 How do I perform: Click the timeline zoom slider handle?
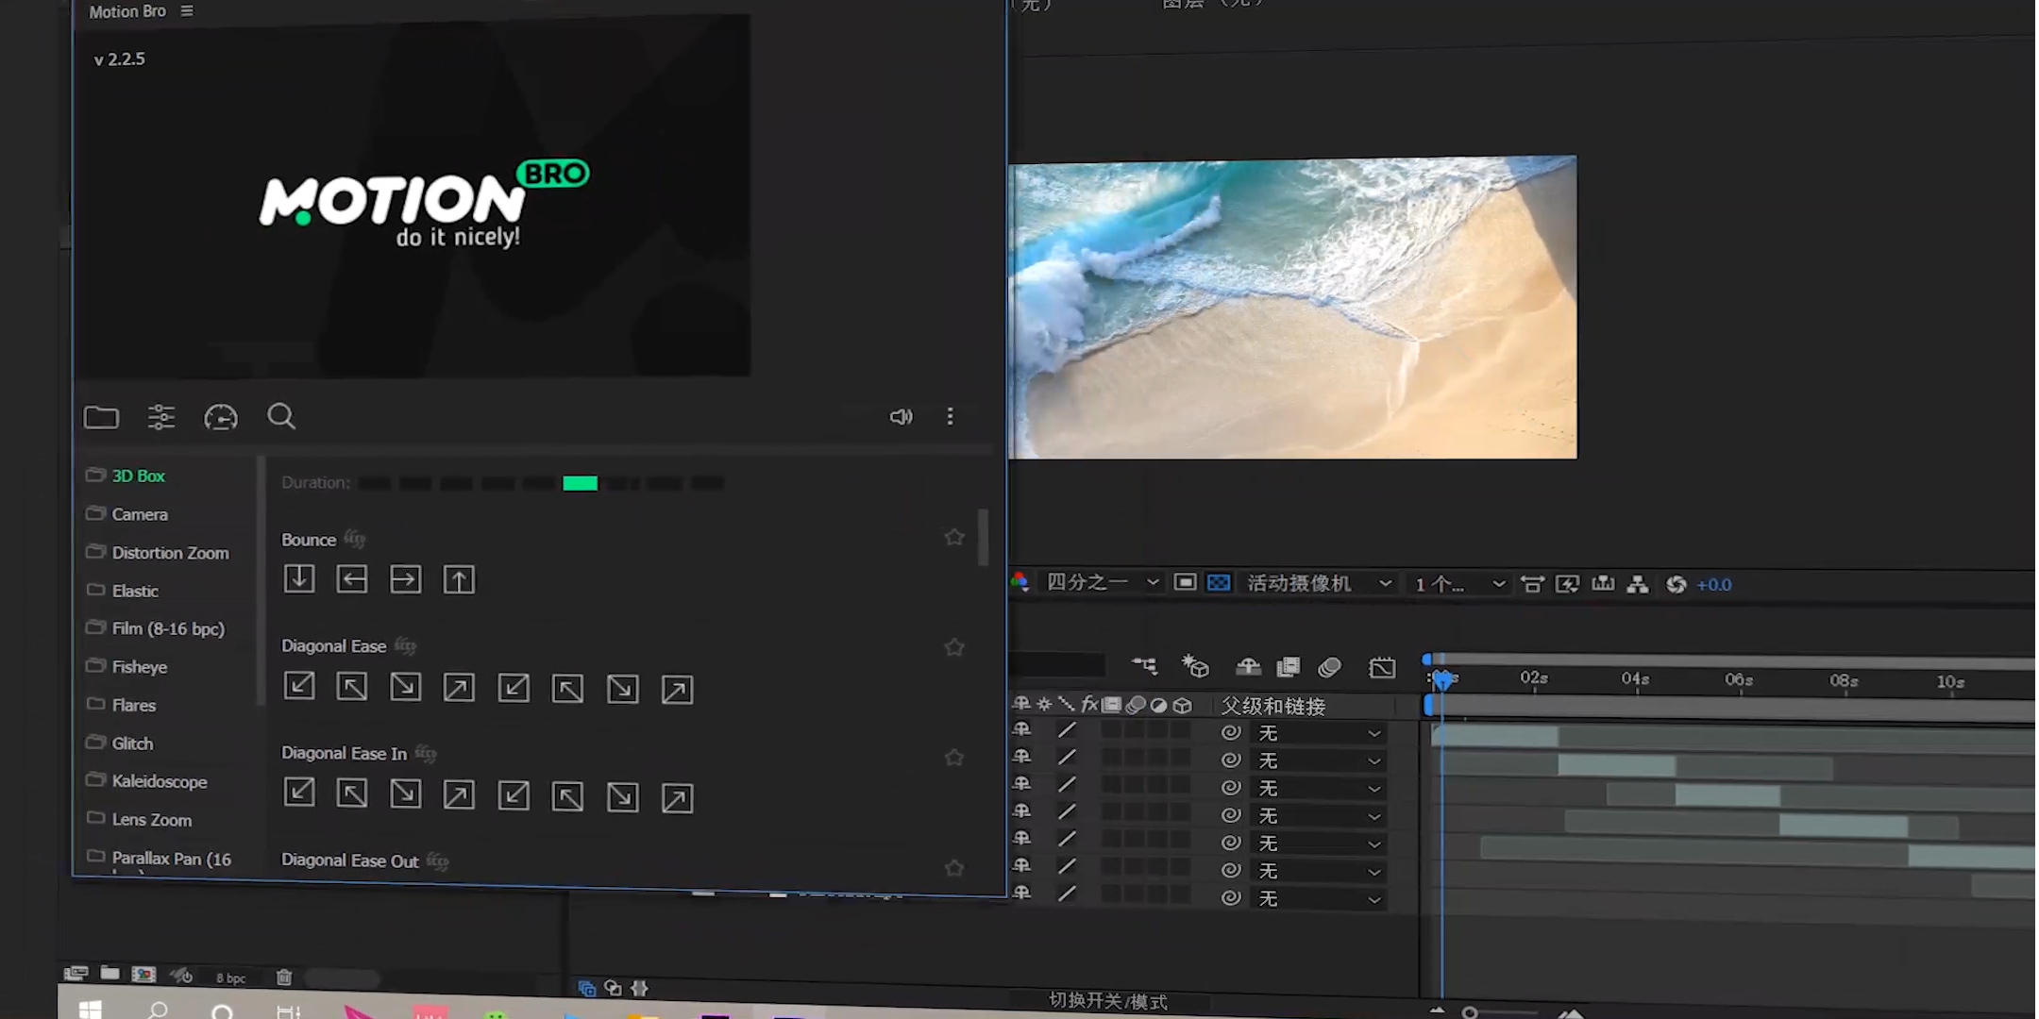point(1469,1012)
